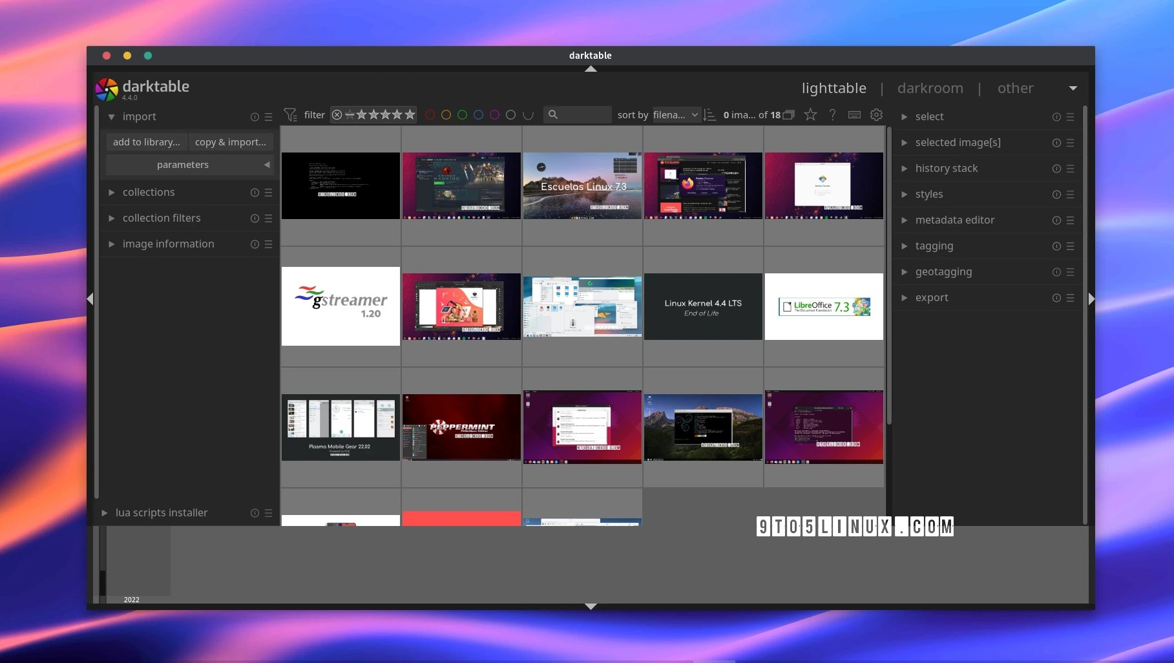This screenshot has height=663, width=1174.
Task: Open presets menu for export module
Action: 1070,298
